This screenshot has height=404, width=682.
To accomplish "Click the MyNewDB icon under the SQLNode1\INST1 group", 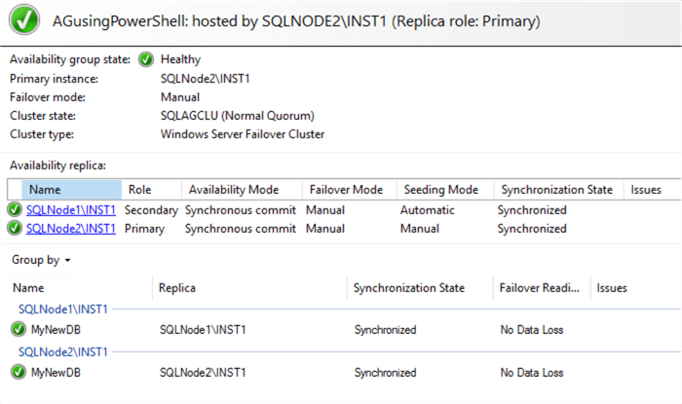I will click(18, 330).
